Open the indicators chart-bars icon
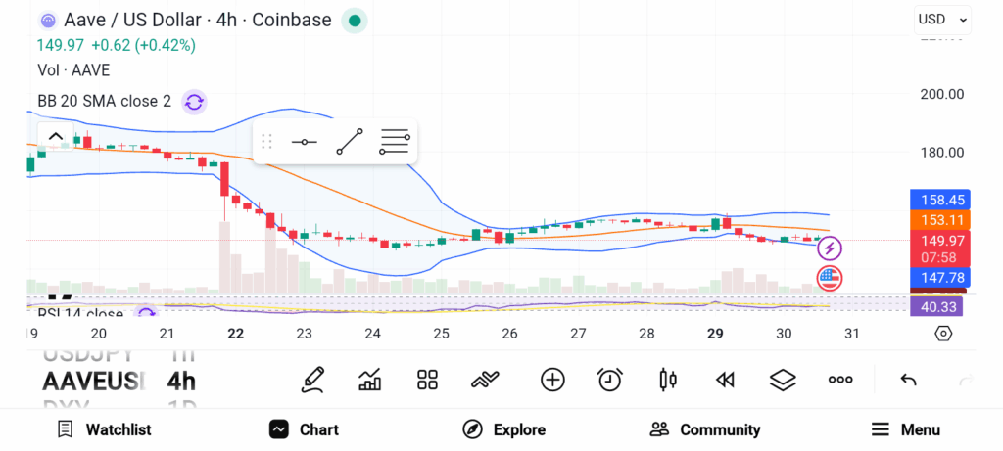The image size is (1003, 451). pyautogui.click(x=369, y=380)
